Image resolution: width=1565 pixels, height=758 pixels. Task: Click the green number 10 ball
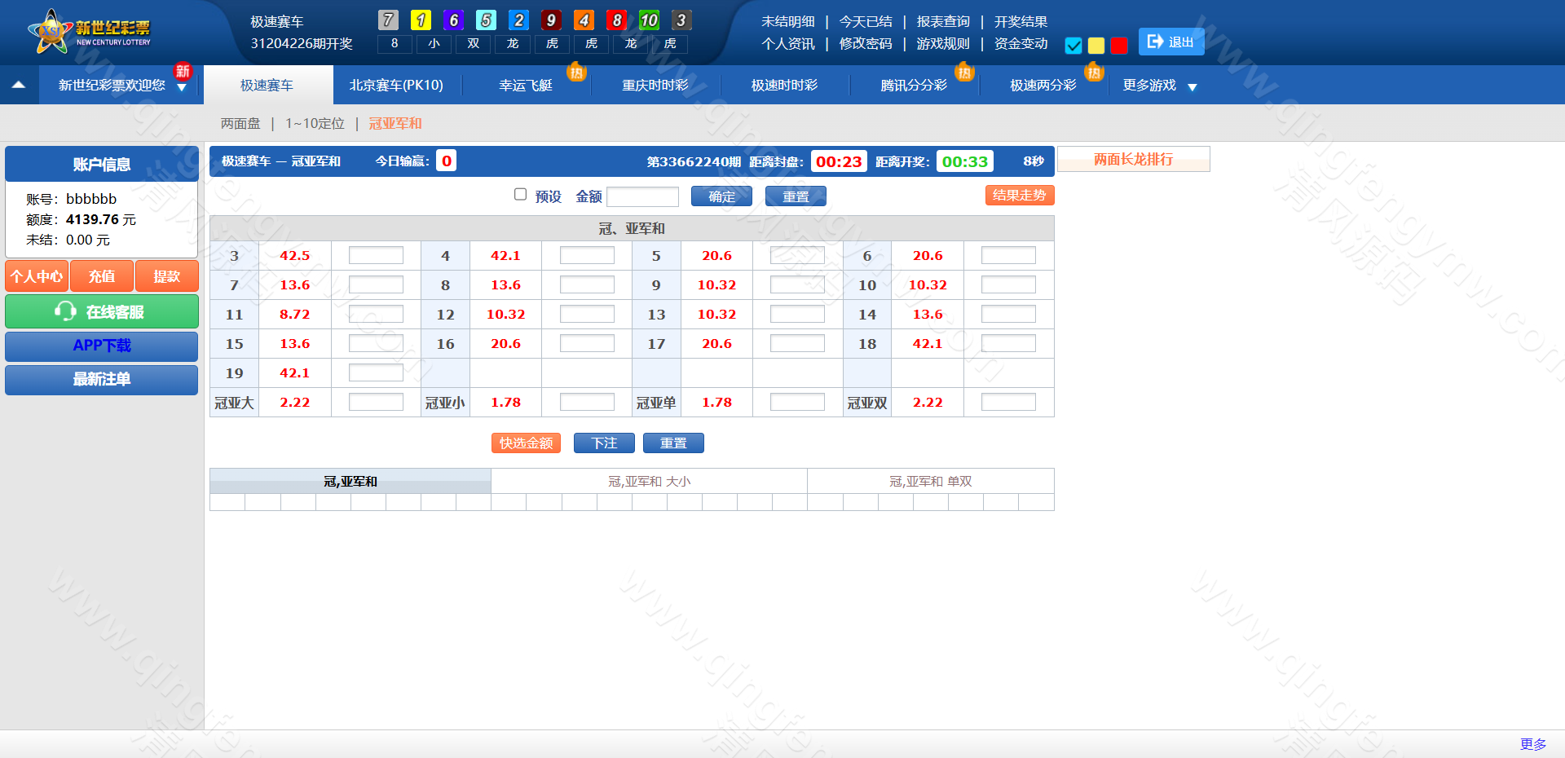point(649,20)
